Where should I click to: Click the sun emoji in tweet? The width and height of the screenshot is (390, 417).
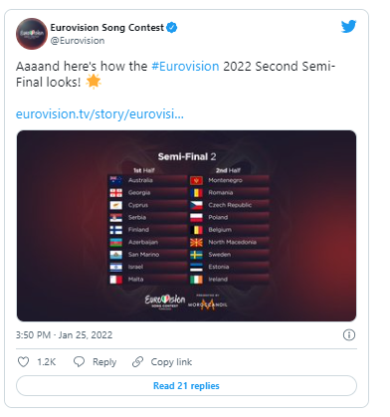94,82
